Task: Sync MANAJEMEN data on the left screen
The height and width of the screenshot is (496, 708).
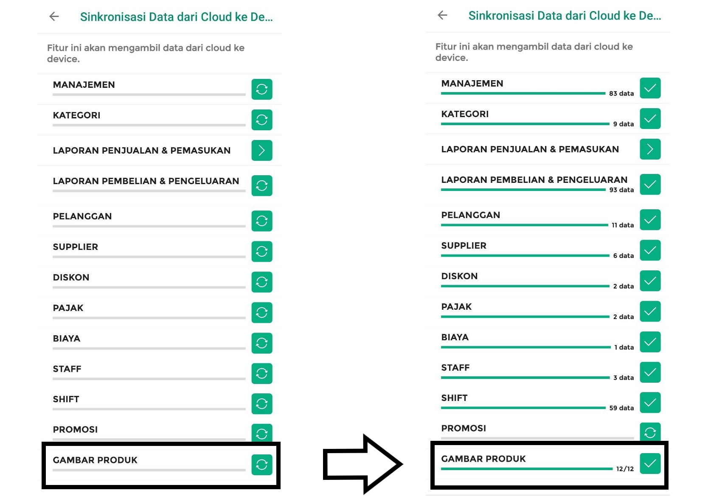Action: (x=261, y=90)
